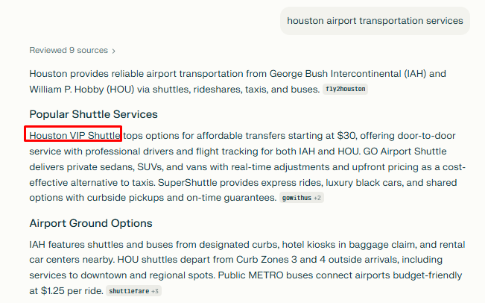Open the shuttlefare source citation
The image size is (485, 303).
[x=128, y=291]
